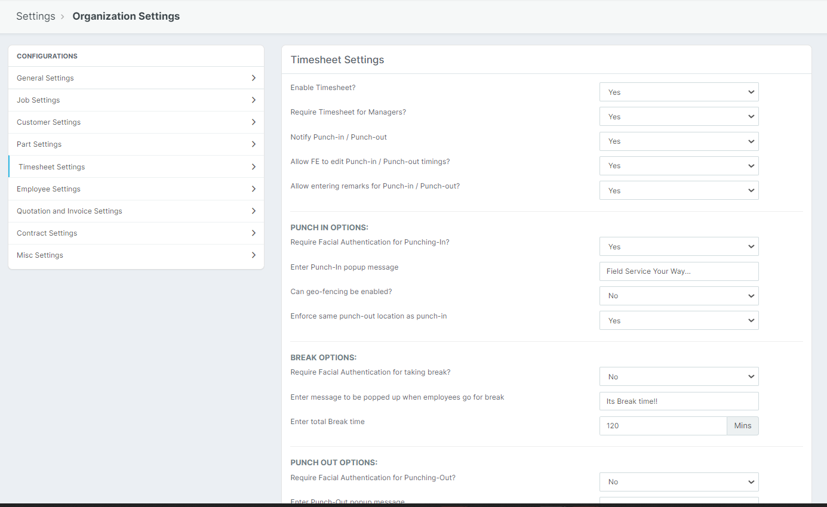The image size is (827, 507).
Task: Open Facial Authentication for Punching-In dropdown
Action: (678, 247)
